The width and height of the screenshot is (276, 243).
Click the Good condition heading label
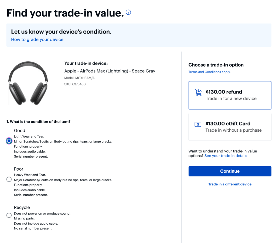pos(20,131)
